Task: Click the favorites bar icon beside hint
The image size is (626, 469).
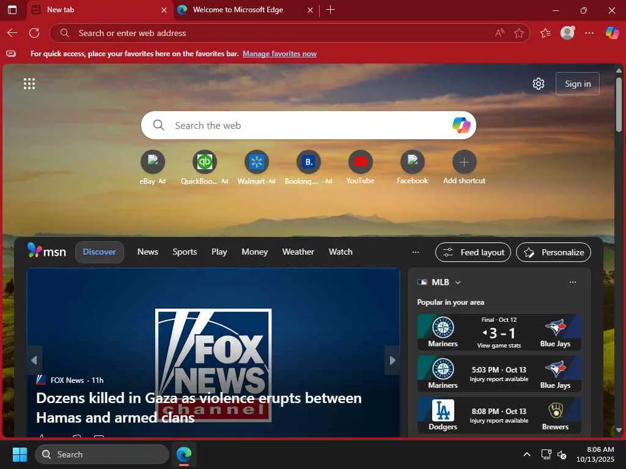Action: point(11,54)
